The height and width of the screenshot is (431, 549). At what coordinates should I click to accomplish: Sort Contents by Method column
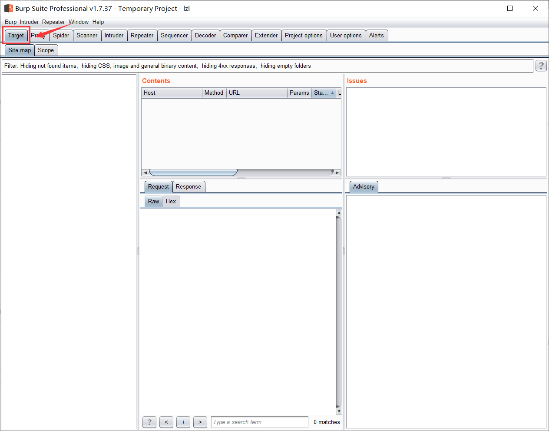click(214, 93)
